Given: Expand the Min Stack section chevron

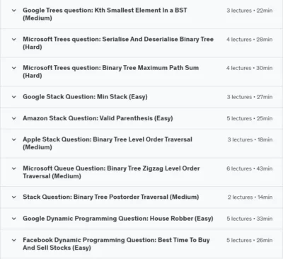Looking at the screenshot, I should [14, 97].
